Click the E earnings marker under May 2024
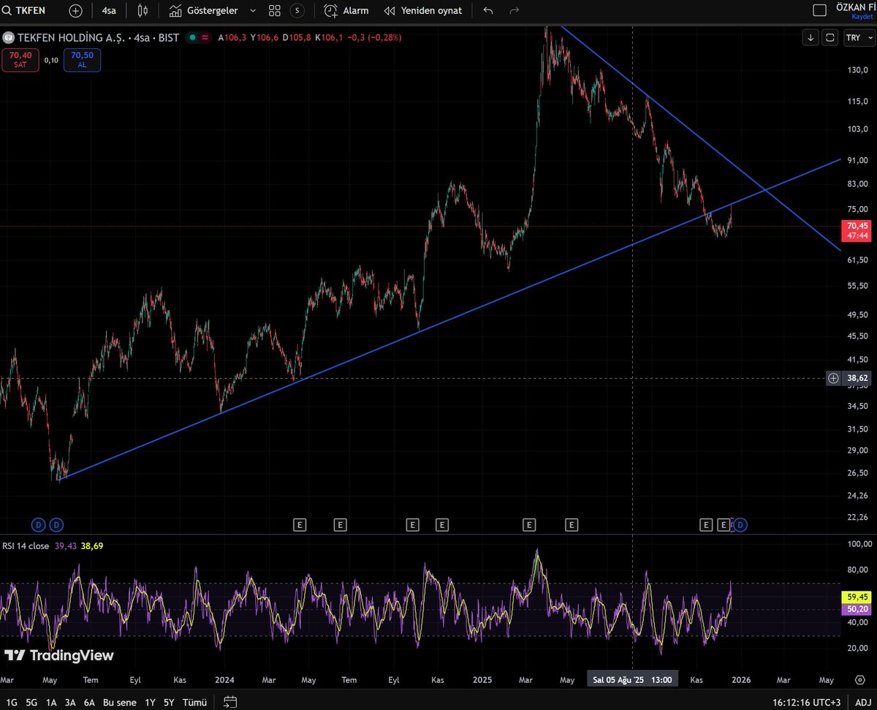Image resolution: width=877 pixels, height=710 pixels. [x=299, y=524]
